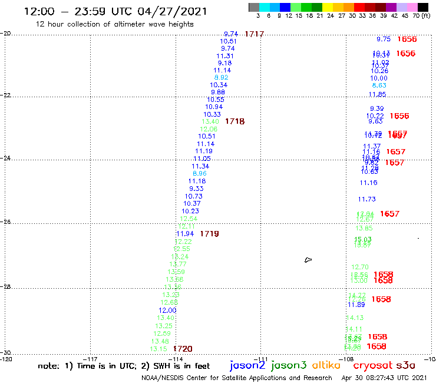Viewport: 436px width, 383px height.
Task: Click the longitude axis label -117
Action: [90, 359]
